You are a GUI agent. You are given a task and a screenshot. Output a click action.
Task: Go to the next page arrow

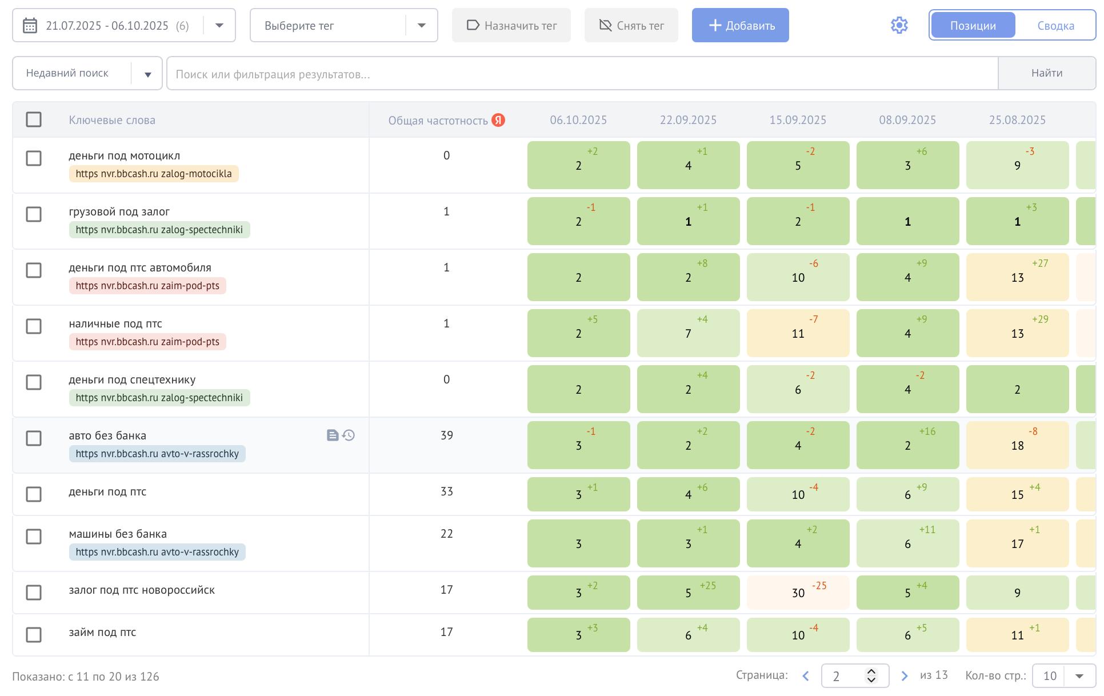pyautogui.click(x=904, y=676)
